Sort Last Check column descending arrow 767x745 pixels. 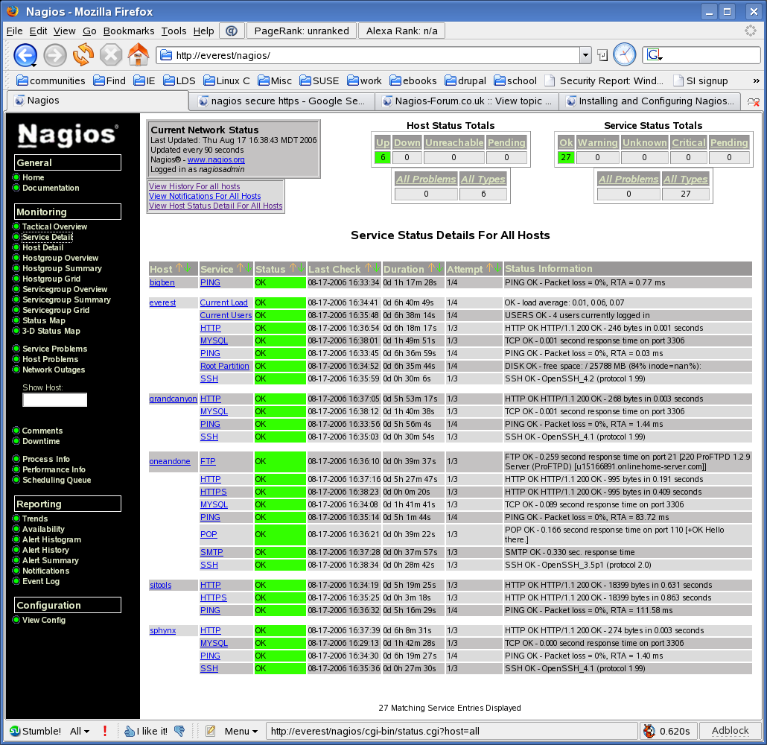click(376, 268)
